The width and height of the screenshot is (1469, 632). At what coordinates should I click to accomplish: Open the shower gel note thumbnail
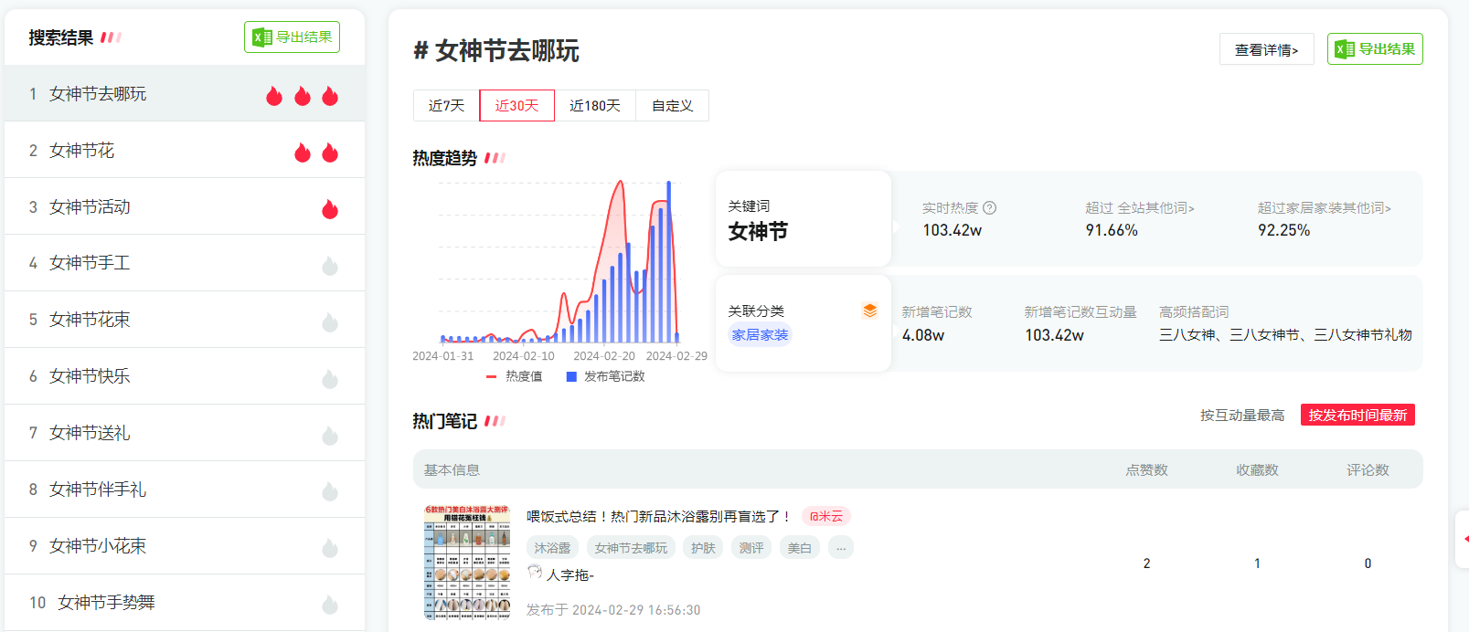pyautogui.click(x=467, y=562)
